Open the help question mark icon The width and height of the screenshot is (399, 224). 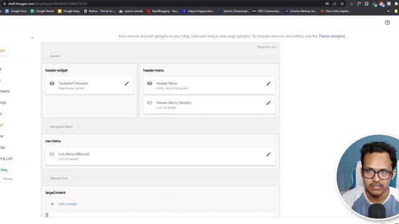387,22
